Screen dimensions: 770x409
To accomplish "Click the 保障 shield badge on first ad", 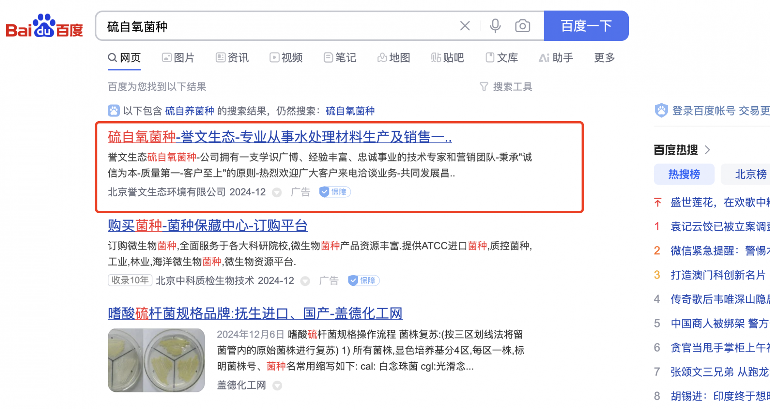I will tap(335, 192).
